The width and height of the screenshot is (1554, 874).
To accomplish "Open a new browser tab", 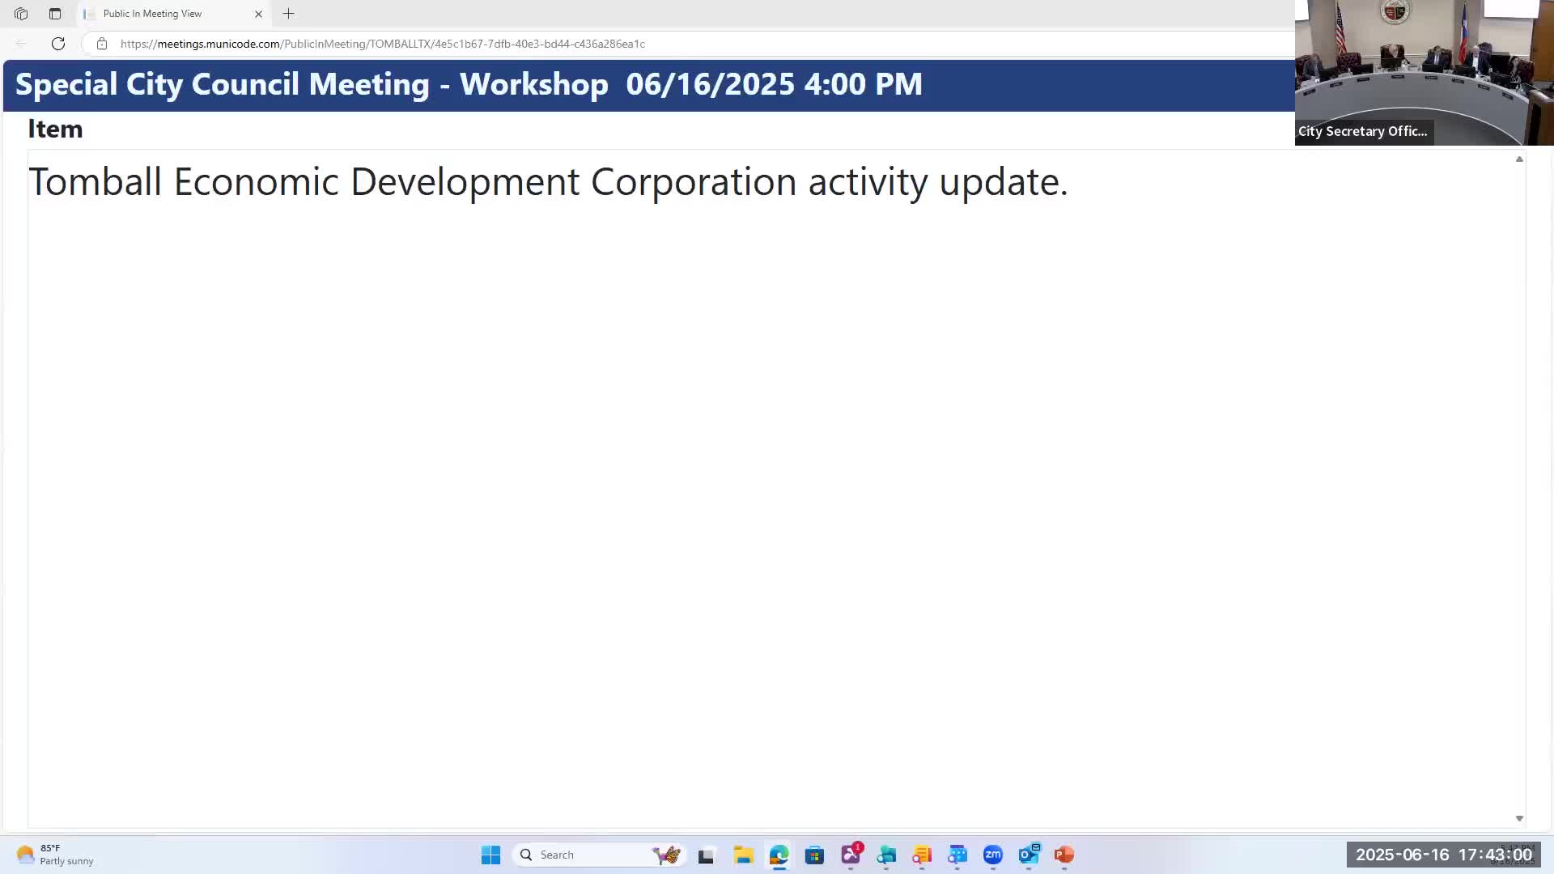I will pos(289,14).
